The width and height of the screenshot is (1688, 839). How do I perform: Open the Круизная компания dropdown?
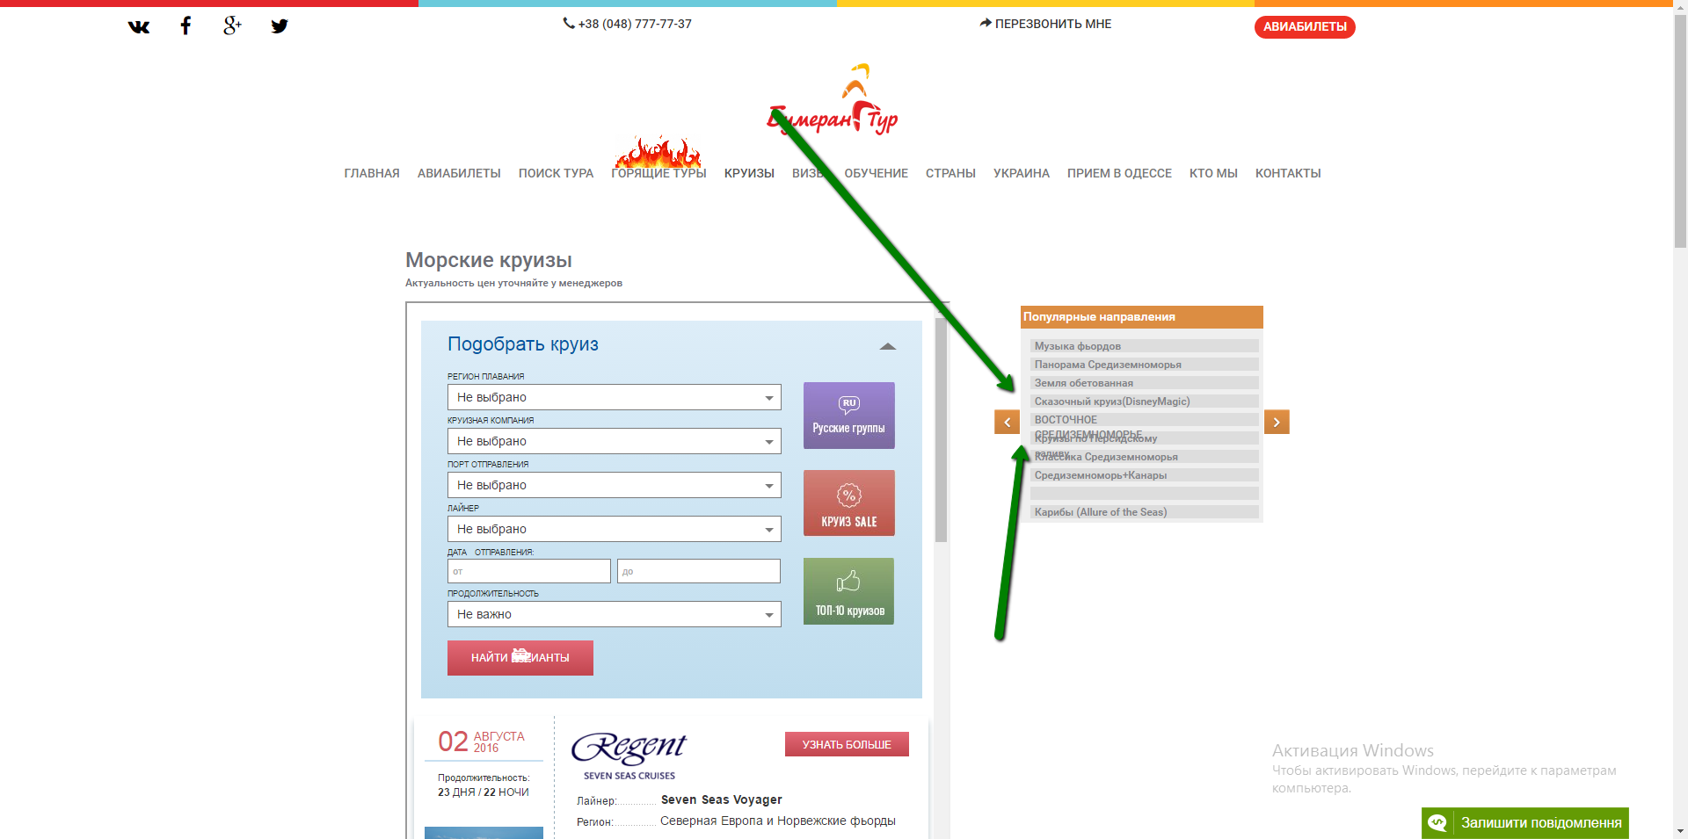[x=614, y=441]
